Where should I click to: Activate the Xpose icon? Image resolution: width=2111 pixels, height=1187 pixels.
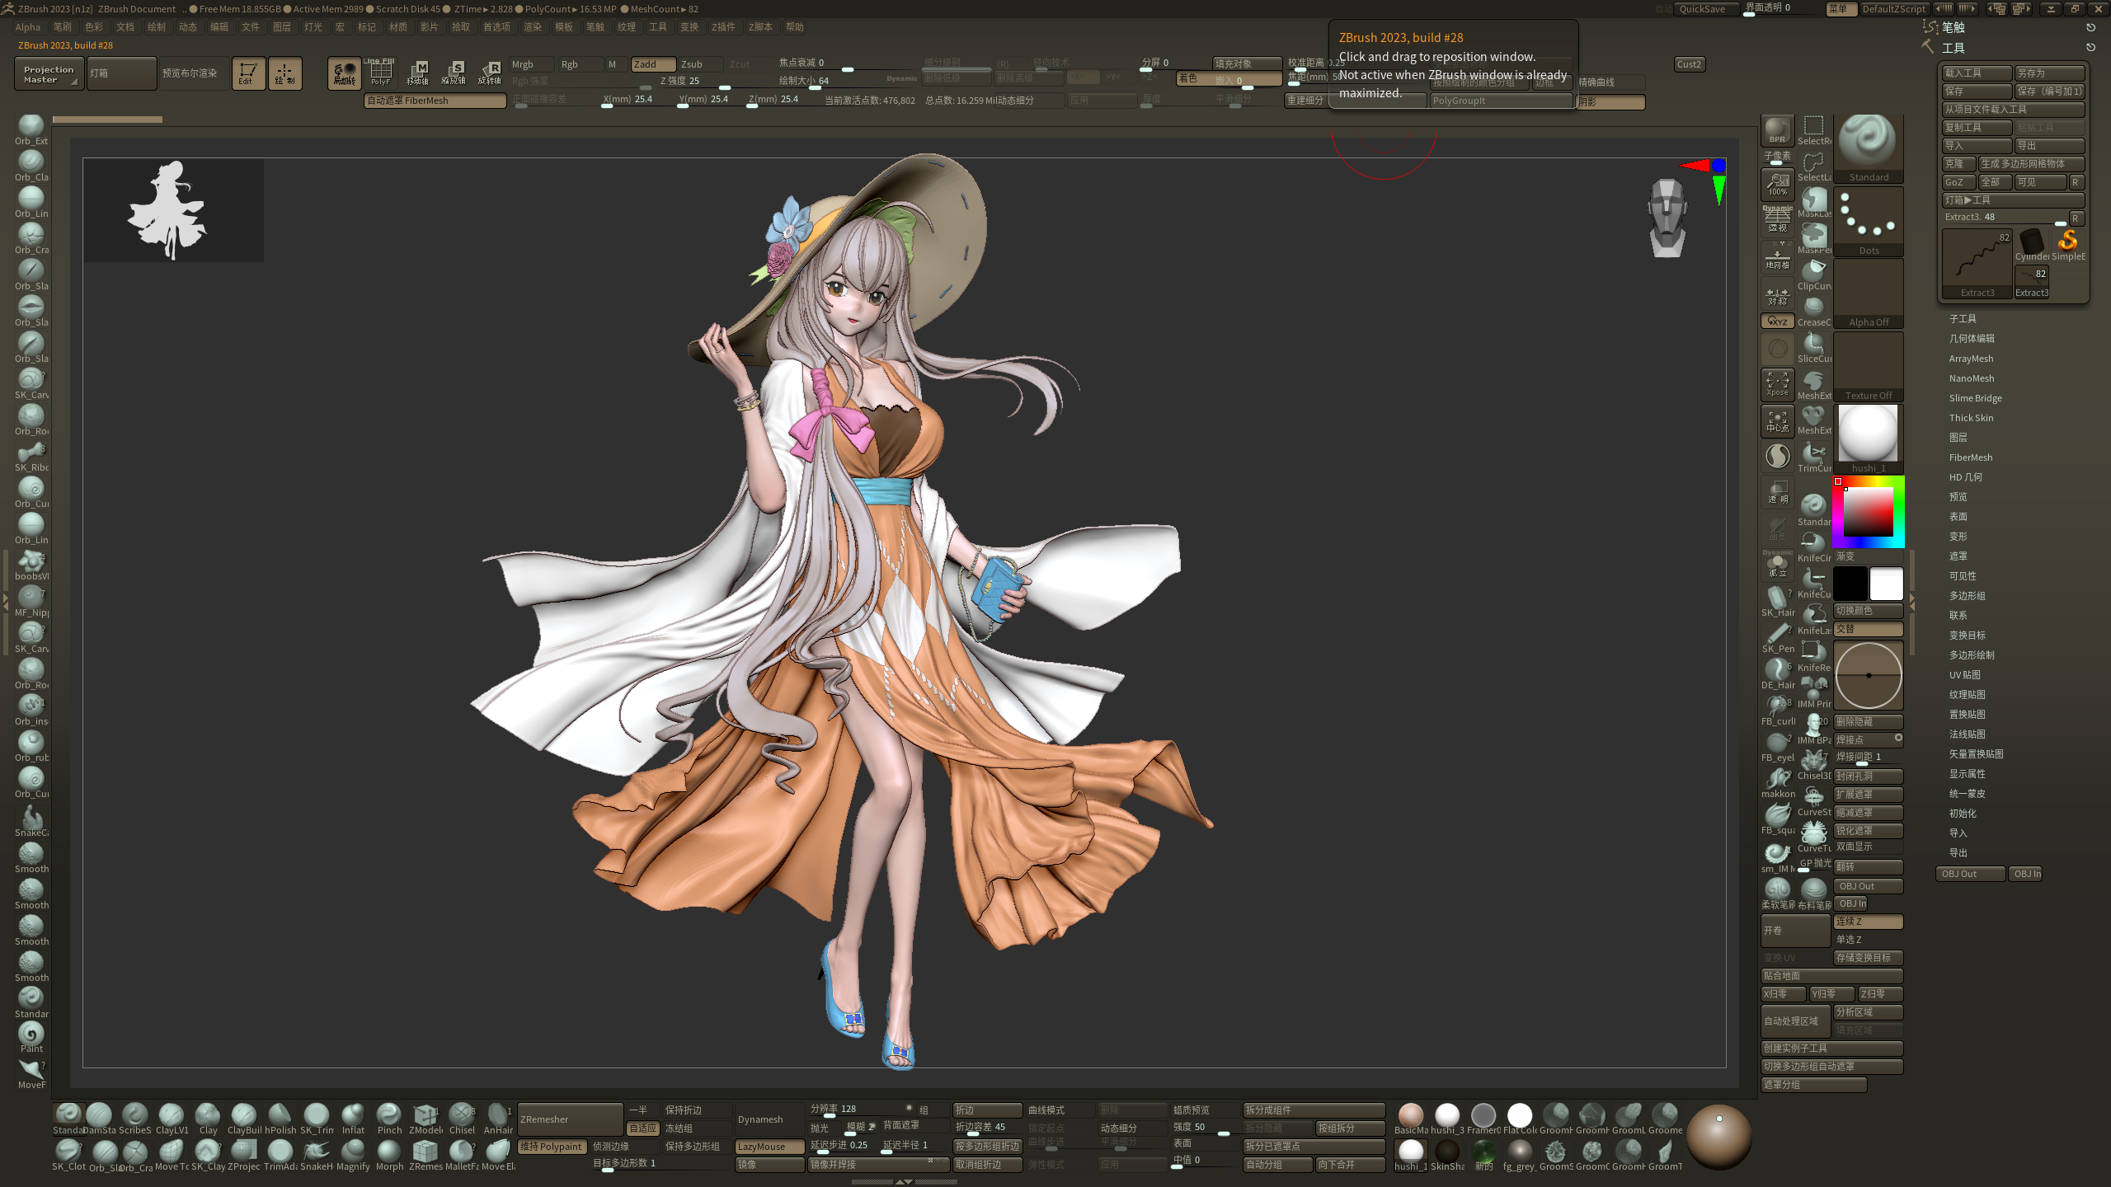[x=1777, y=383]
